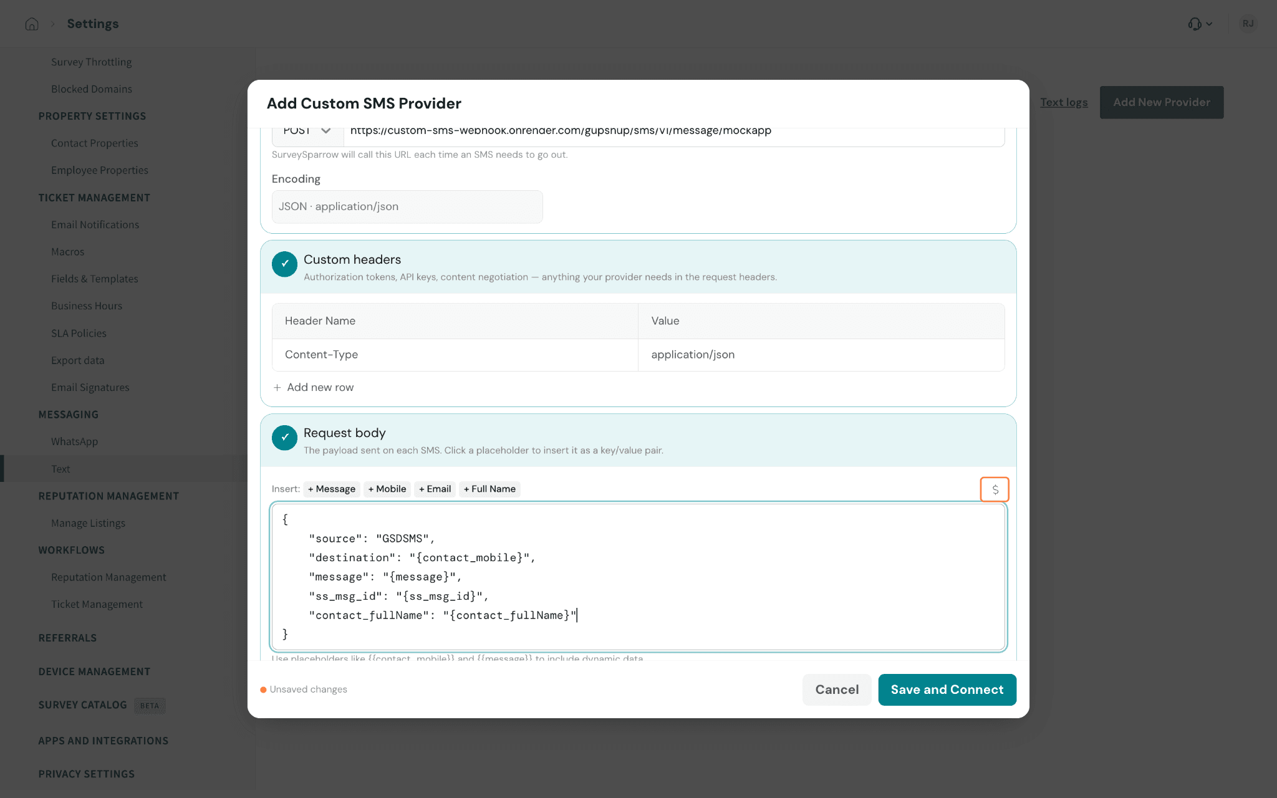Click the RJ user avatar

tap(1248, 24)
